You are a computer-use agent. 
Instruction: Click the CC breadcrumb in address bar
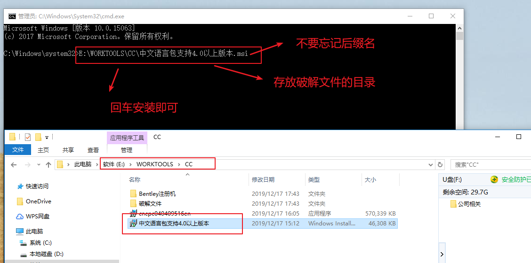[189, 164]
